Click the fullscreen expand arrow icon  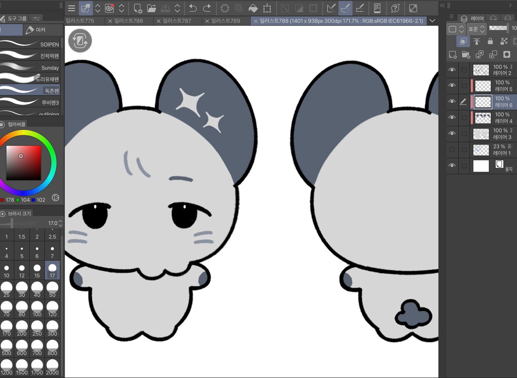(413, 8)
